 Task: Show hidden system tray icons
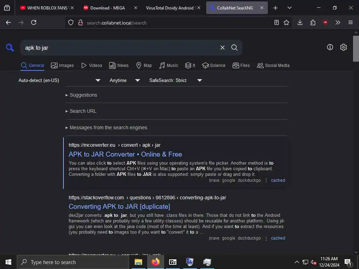pos(297,262)
